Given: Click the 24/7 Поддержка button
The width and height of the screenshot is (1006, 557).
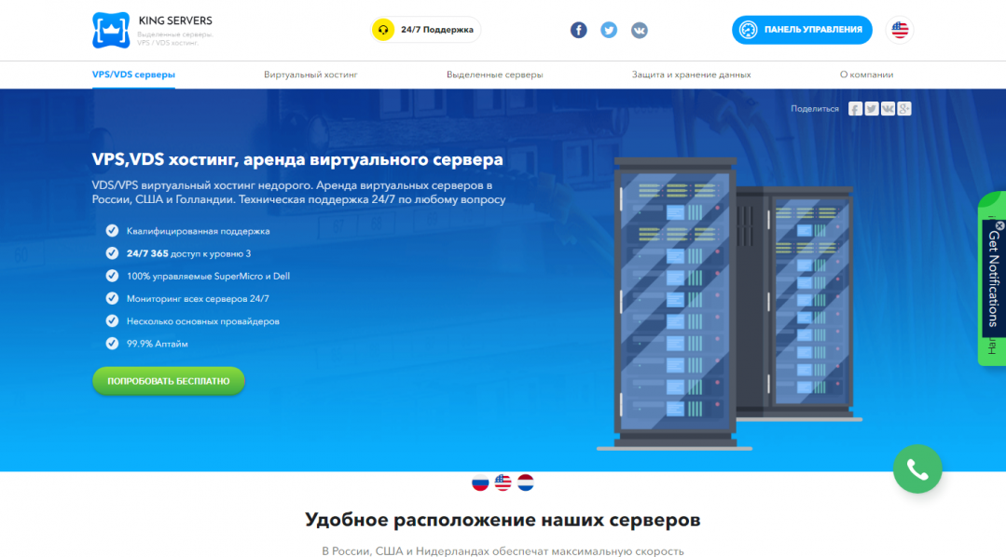Looking at the screenshot, I should (425, 30).
